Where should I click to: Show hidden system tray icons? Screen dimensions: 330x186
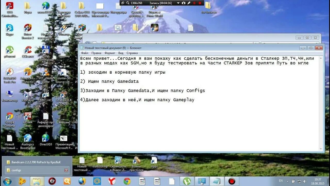(x=288, y=181)
